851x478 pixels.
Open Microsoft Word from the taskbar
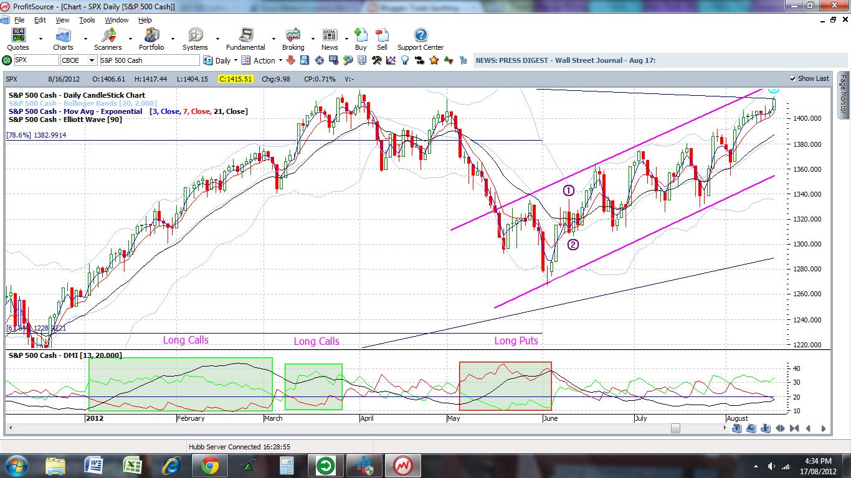coord(93,466)
